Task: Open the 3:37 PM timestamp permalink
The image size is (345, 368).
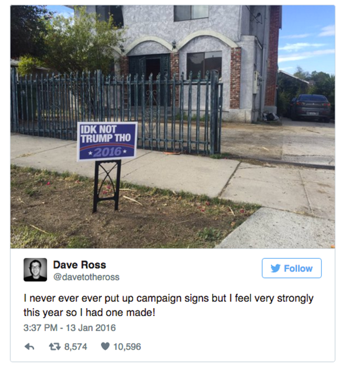Action: coord(40,328)
